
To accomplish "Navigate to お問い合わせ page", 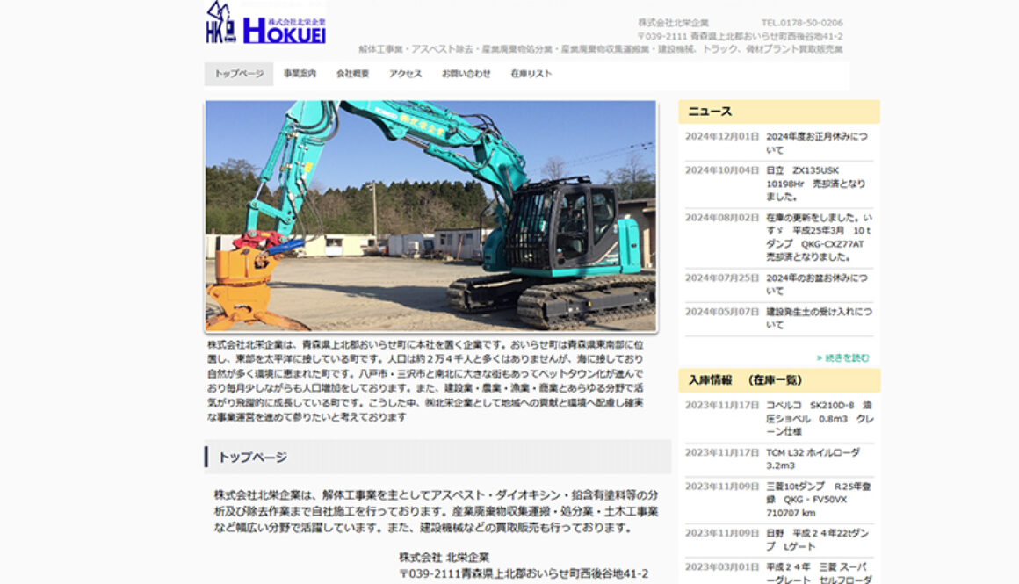I will (x=466, y=74).
